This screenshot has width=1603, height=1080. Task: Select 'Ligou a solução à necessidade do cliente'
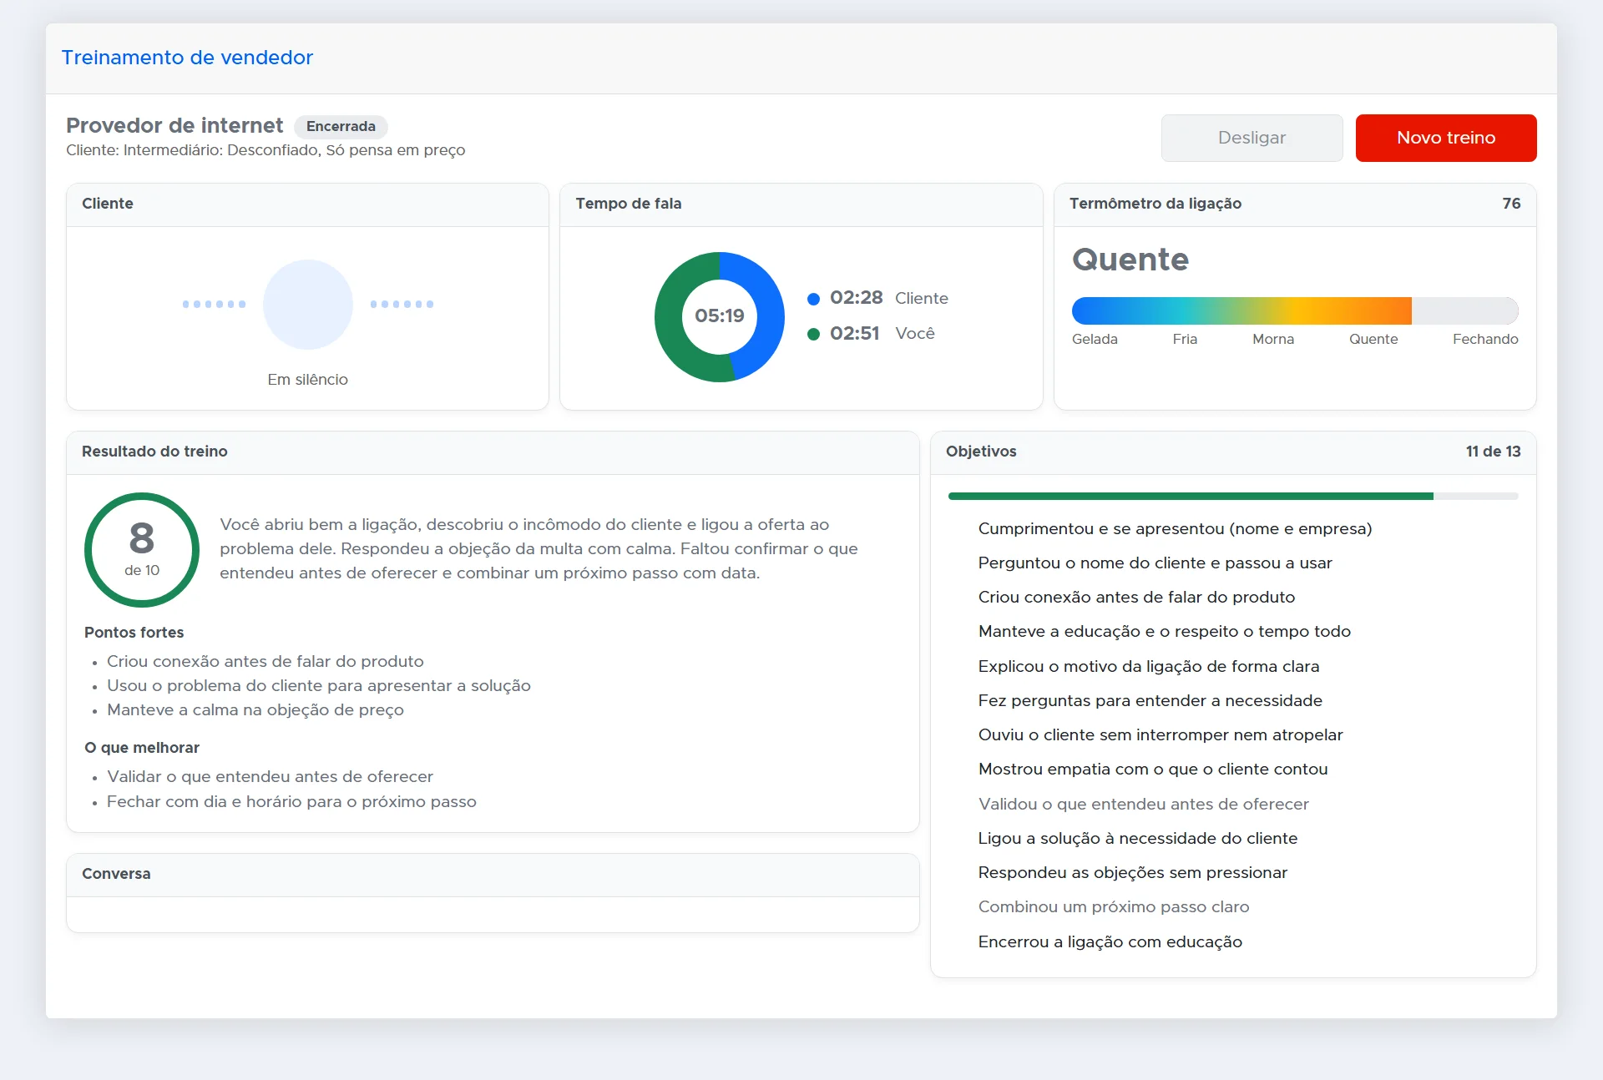(1138, 838)
